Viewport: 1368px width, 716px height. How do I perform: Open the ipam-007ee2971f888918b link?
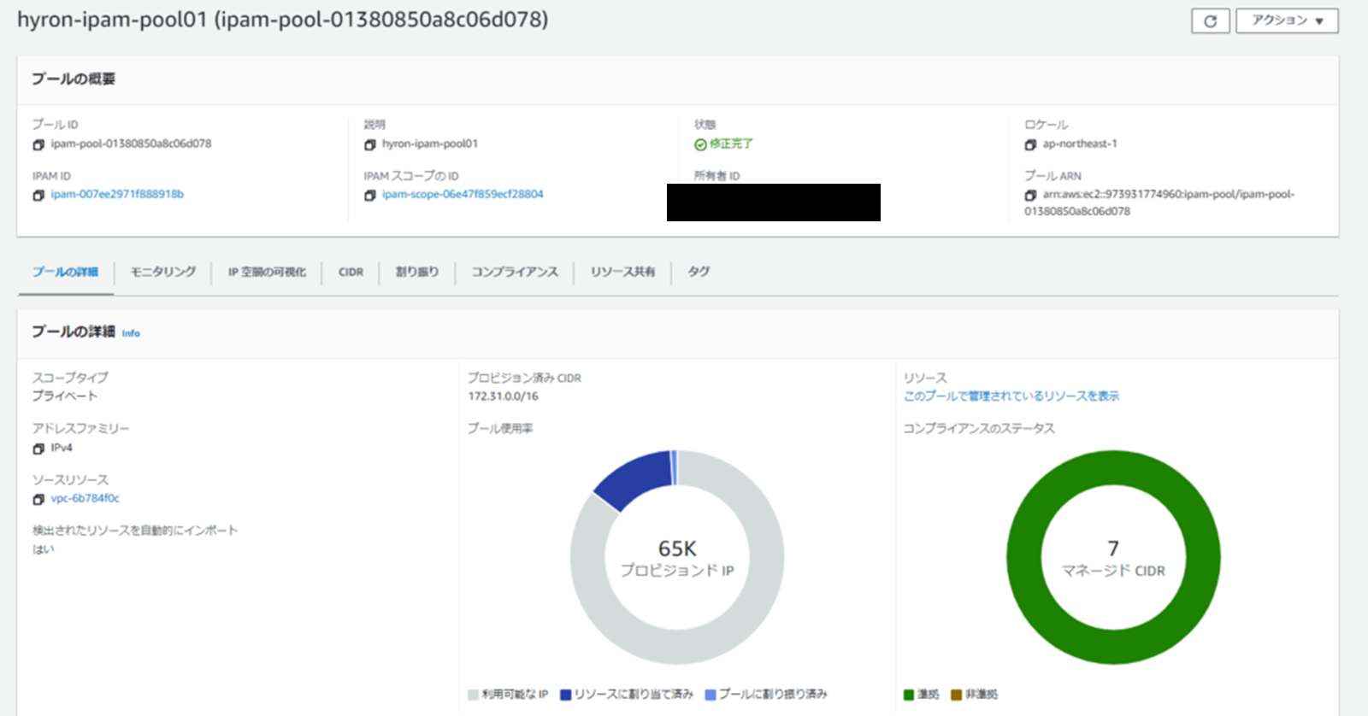(x=117, y=194)
